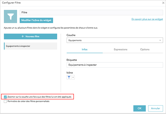Viewport: 166px width, 114px height.
Task: Select Equipements à inspecter filter in list
Action: point(30,46)
